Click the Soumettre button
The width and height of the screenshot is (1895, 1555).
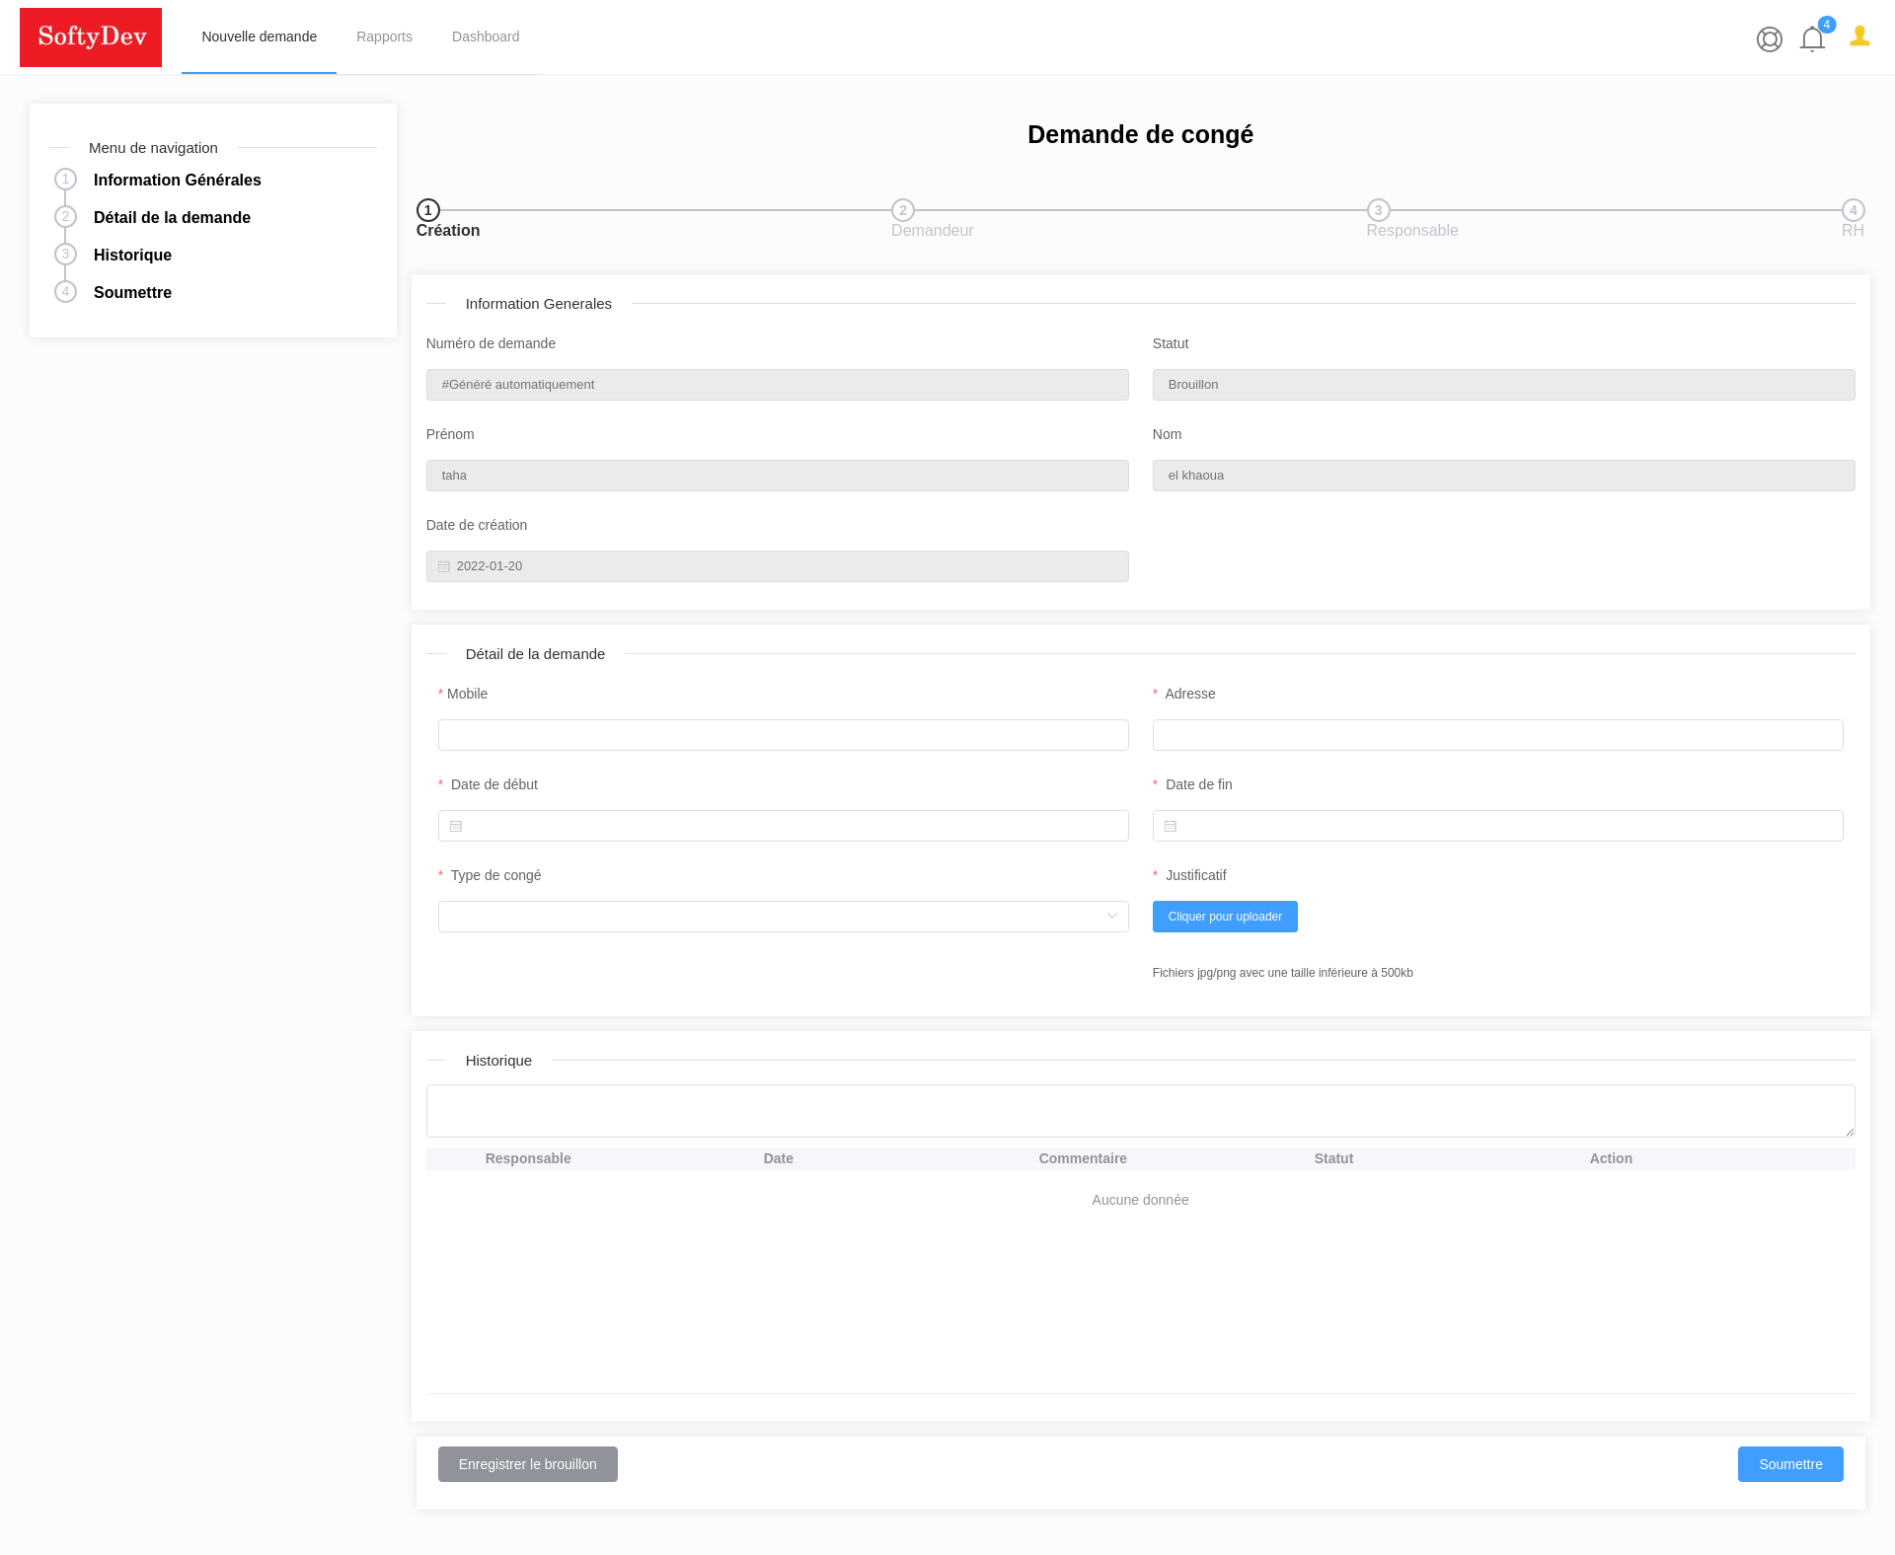tap(1790, 1464)
